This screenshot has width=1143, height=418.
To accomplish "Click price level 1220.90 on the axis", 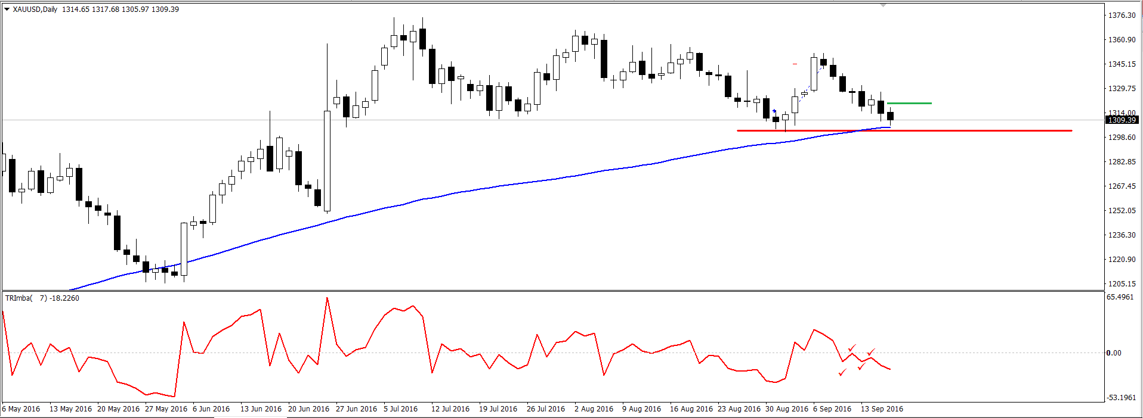I will (1122, 260).
